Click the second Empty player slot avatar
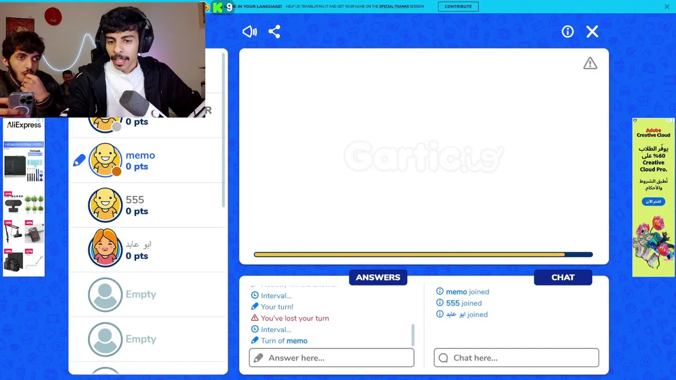 tap(105, 339)
